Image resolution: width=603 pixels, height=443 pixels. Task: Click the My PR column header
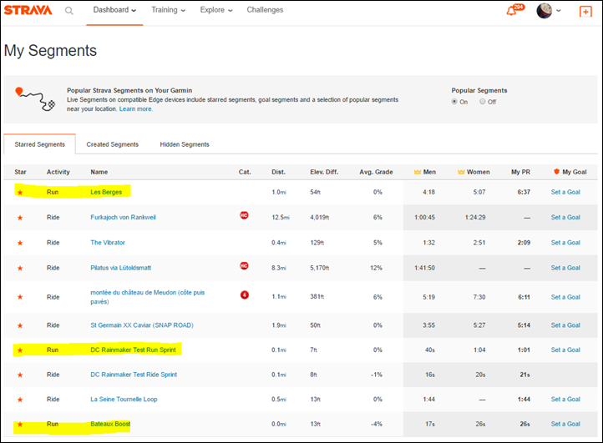point(520,172)
